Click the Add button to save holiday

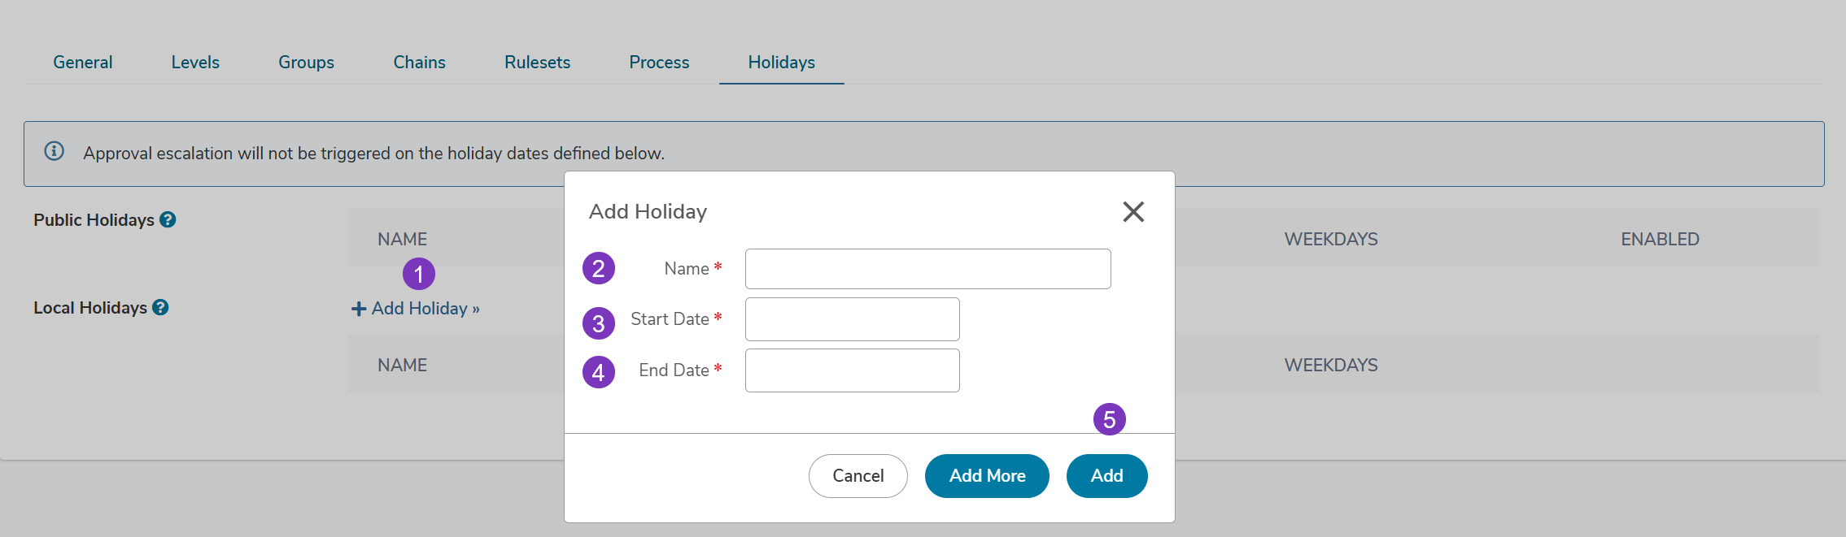[x=1107, y=476]
